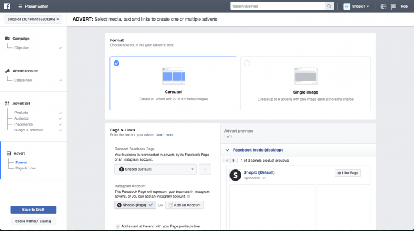Select the Single image format option
Screen dimensions: 414x231
tap(306, 84)
